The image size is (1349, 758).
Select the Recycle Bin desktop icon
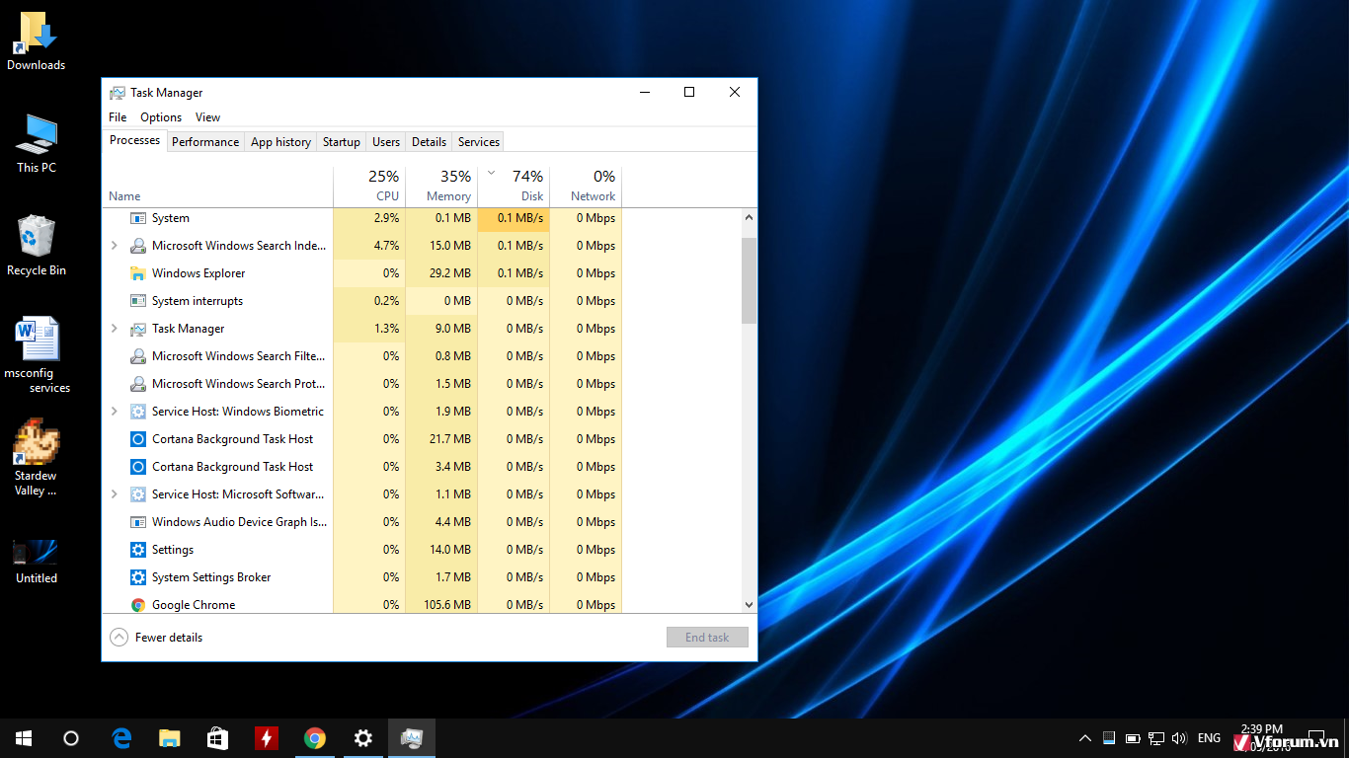coord(36,246)
